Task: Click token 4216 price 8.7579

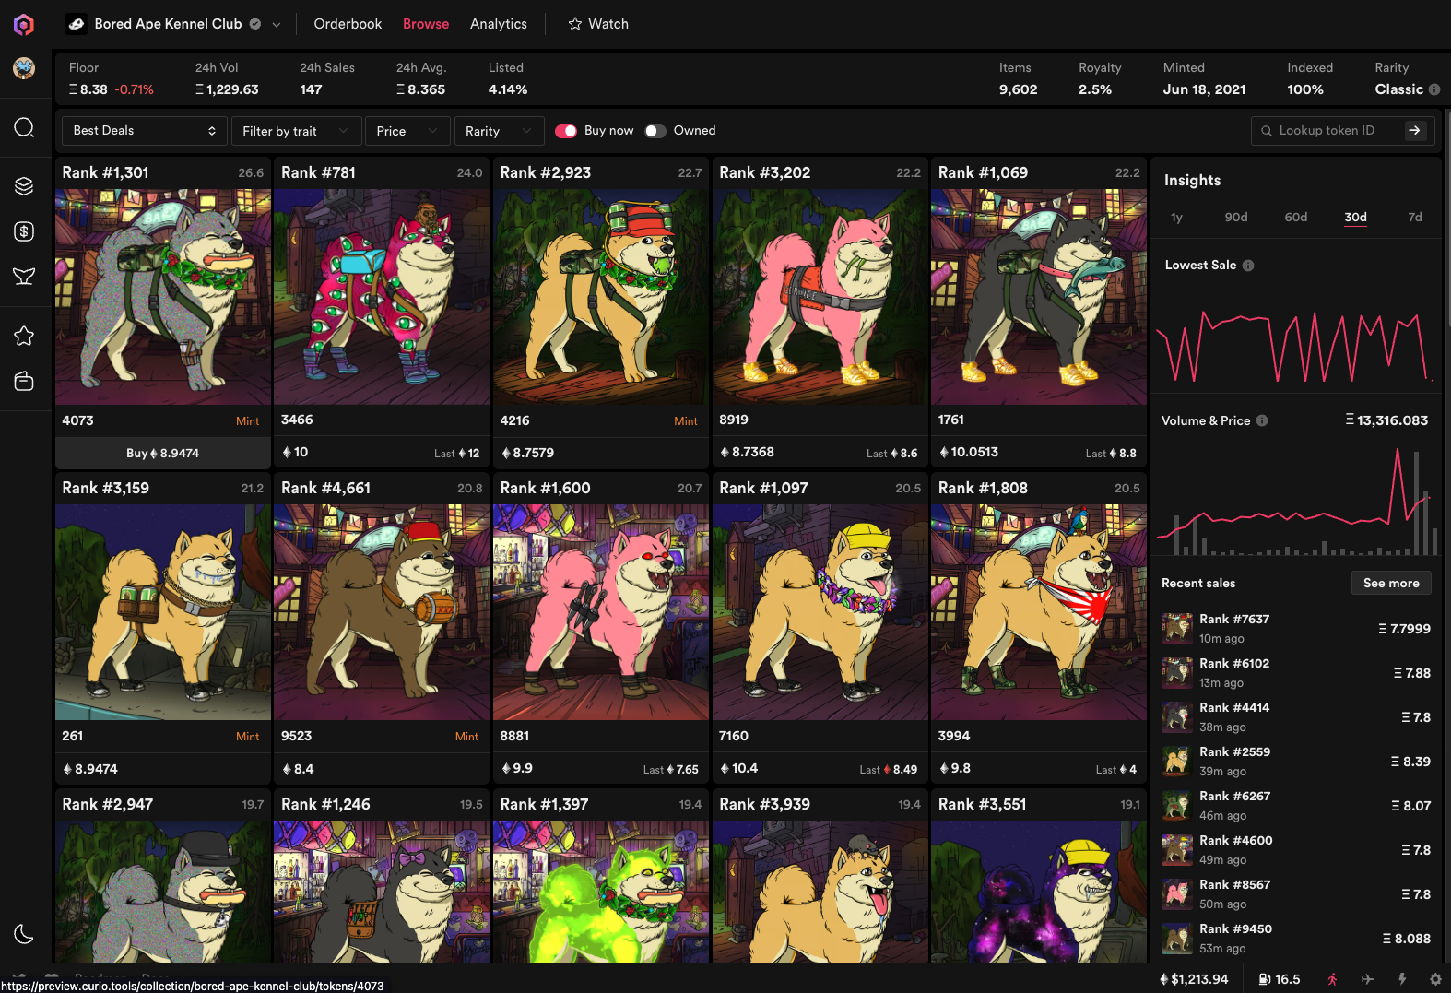Action: pos(528,453)
